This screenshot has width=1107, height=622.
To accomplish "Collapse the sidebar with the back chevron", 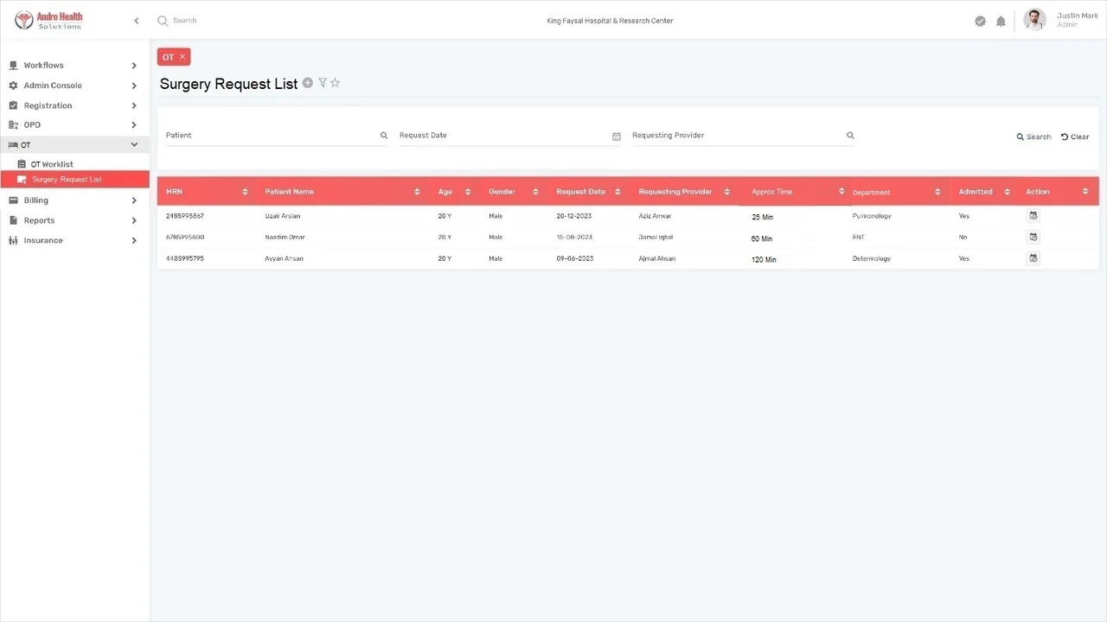I will tap(136, 21).
